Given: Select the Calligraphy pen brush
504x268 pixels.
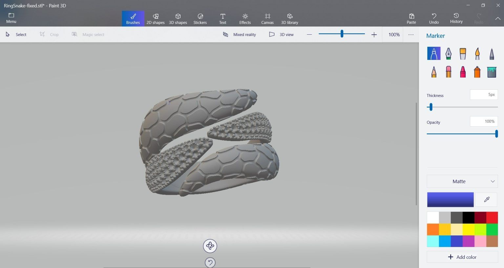Looking at the screenshot, I should [x=449, y=53].
